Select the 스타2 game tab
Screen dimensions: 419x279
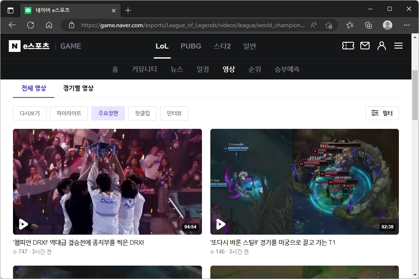[222, 46]
